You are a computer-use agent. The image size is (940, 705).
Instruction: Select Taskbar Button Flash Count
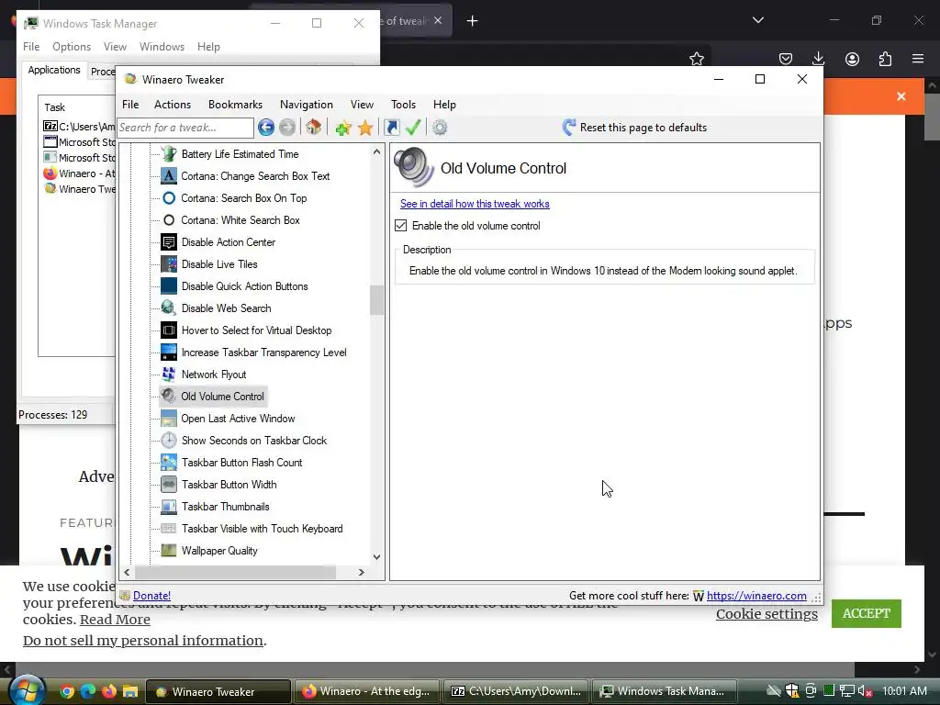tap(241, 463)
